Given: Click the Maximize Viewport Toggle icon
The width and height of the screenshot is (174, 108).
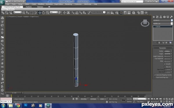Looking at the screenshot, I should point(172,101).
